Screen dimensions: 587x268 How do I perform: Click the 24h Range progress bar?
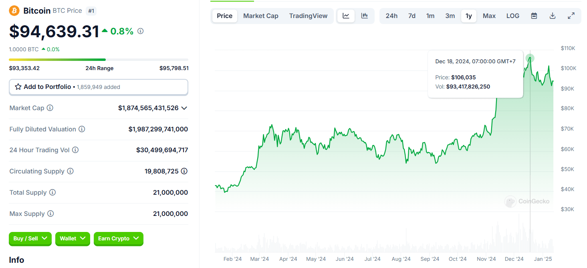98,59
